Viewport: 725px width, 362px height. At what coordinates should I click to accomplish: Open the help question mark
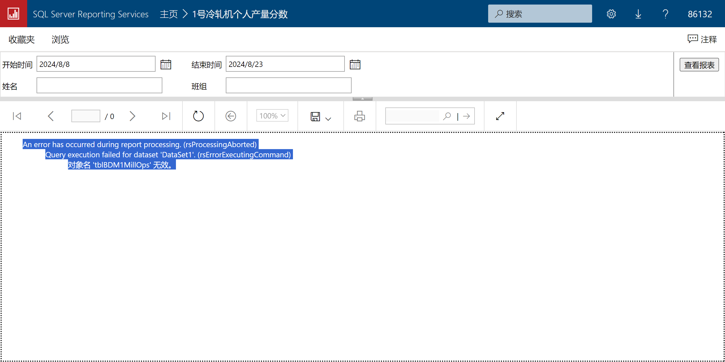pyautogui.click(x=665, y=14)
